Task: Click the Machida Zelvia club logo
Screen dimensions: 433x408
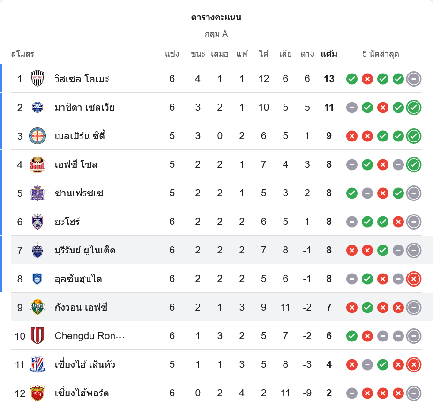Action: point(37,107)
